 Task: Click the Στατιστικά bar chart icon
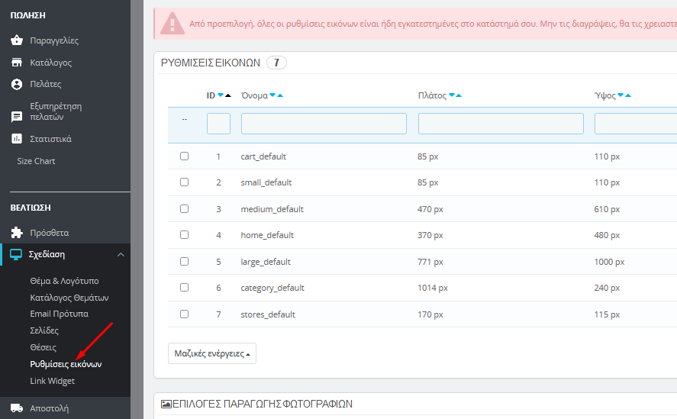point(16,139)
